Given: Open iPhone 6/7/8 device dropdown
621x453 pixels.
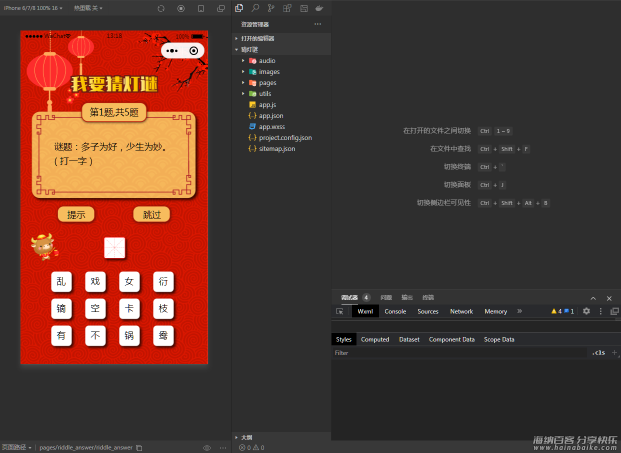Looking at the screenshot, I should pos(33,8).
